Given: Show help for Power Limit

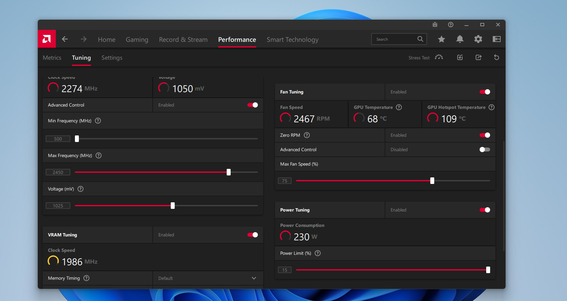Looking at the screenshot, I should pos(318,253).
